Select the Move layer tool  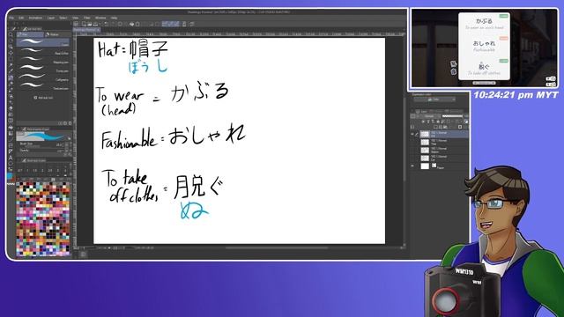pyautogui.click(x=11, y=53)
